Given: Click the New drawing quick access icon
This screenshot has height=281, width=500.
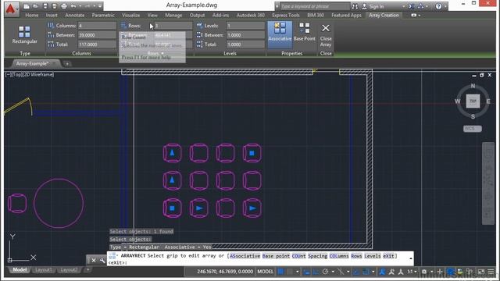Looking at the screenshot, I should coord(27,6).
